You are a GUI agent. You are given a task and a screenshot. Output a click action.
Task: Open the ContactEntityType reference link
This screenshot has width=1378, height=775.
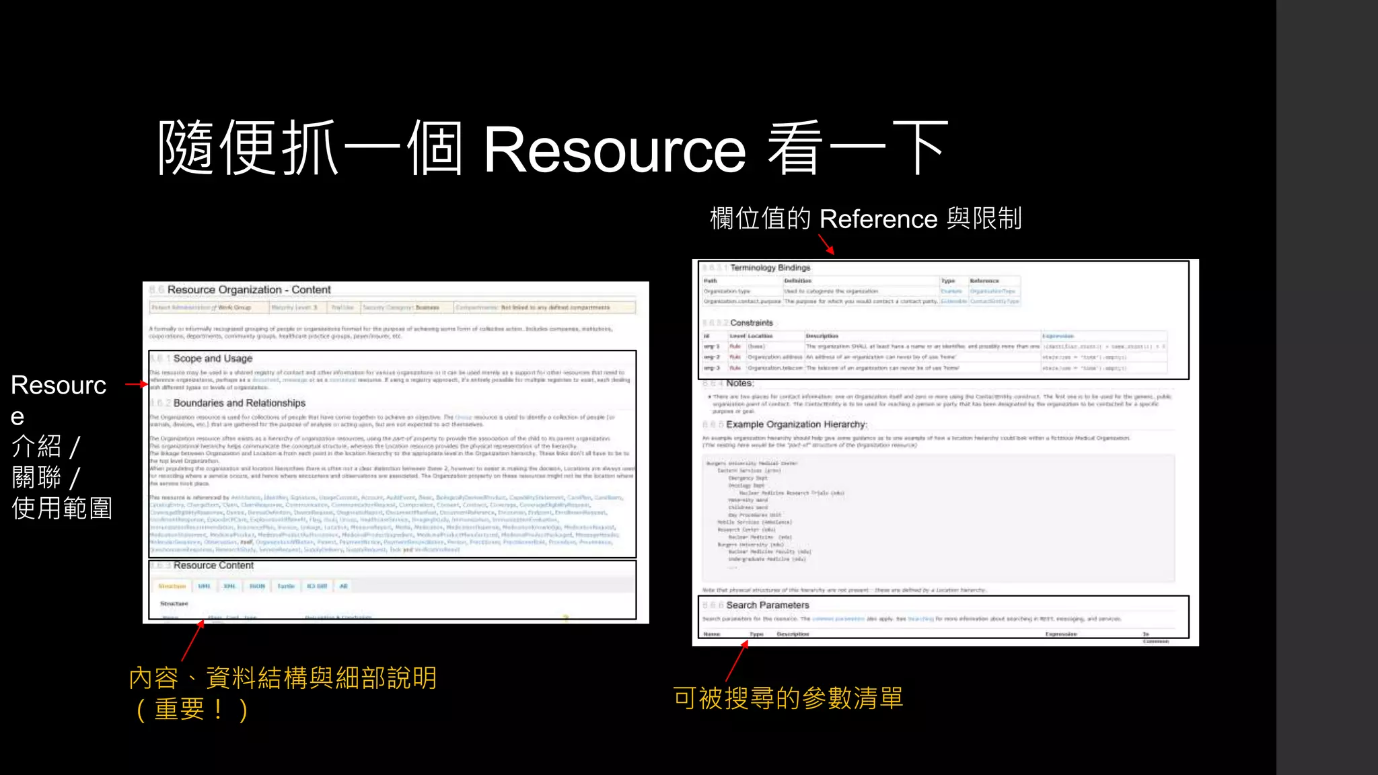994,301
